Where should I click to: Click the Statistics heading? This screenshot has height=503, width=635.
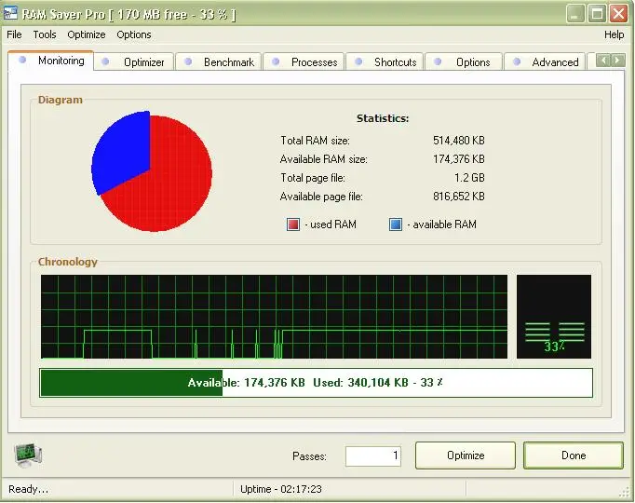[383, 118]
